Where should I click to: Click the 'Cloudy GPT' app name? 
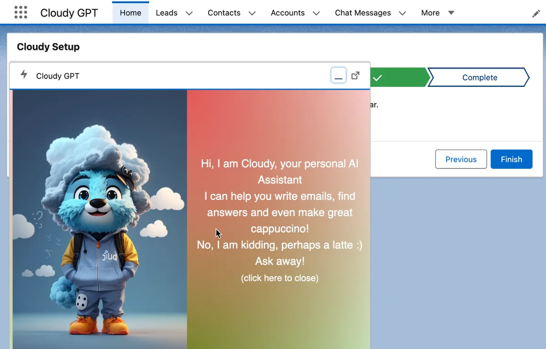tap(69, 13)
